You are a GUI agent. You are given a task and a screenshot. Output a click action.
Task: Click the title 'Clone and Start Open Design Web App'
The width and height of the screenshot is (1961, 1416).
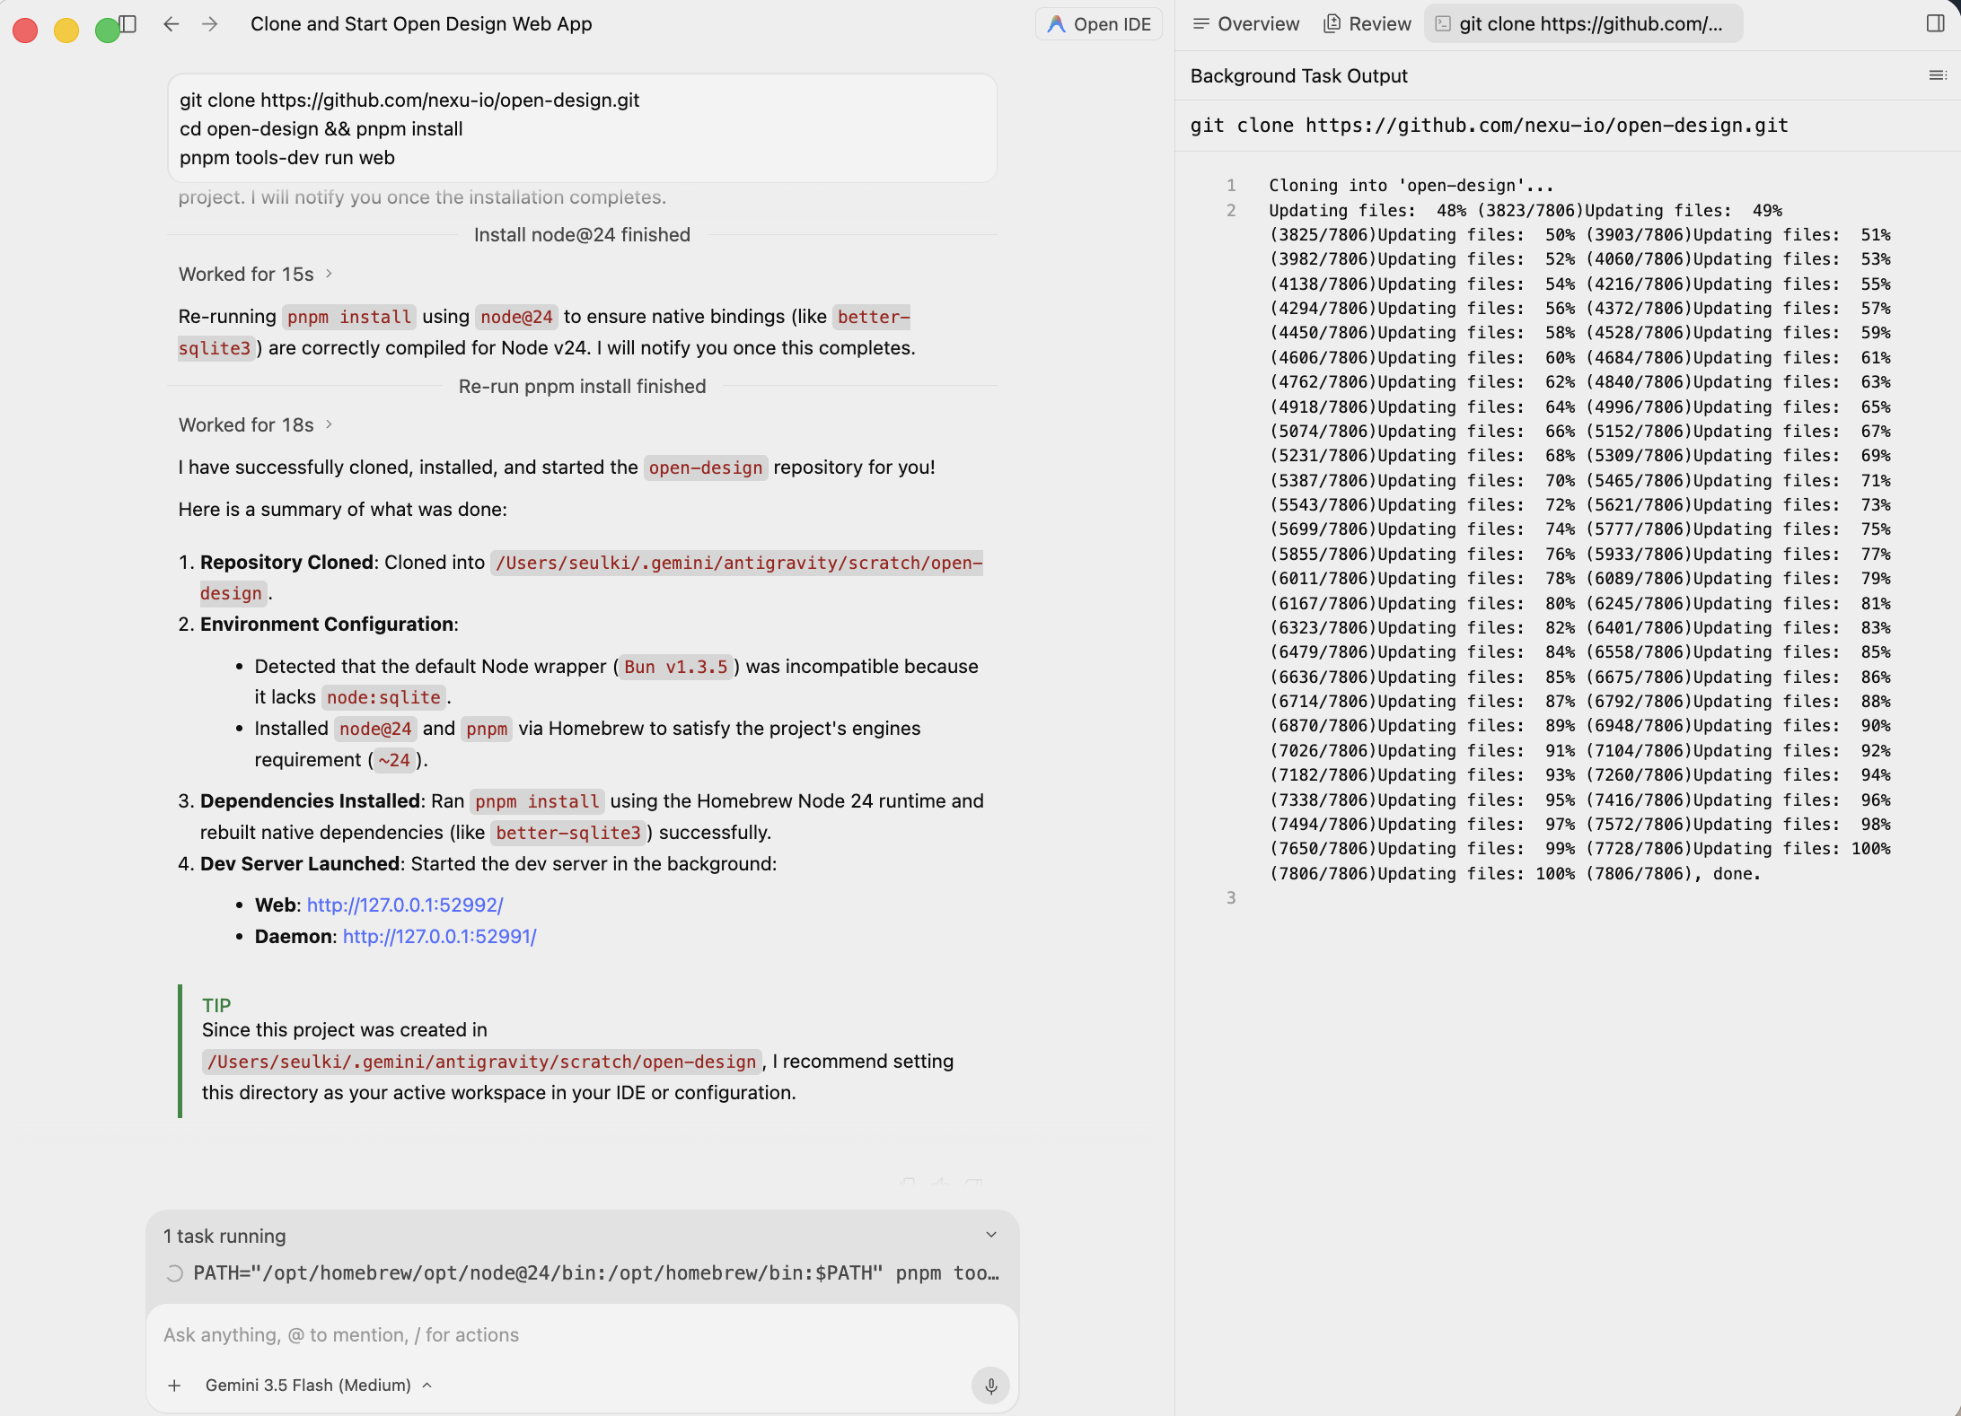coord(421,24)
